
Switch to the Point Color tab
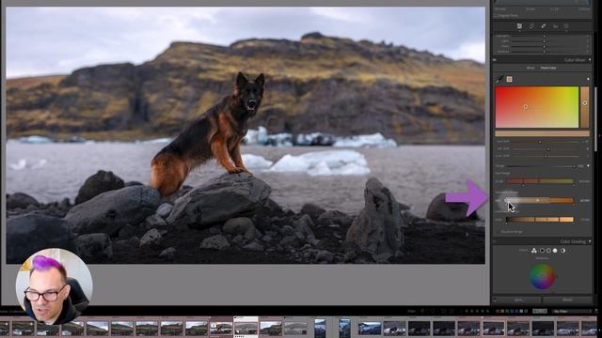[x=548, y=68]
